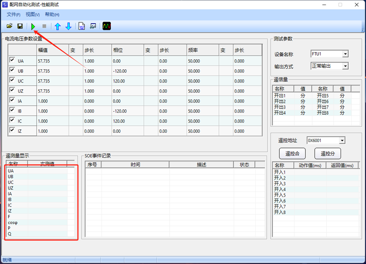
Task: Uncheck the UA channel checkbox
Action: pyautogui.click(x=12, y=60)
